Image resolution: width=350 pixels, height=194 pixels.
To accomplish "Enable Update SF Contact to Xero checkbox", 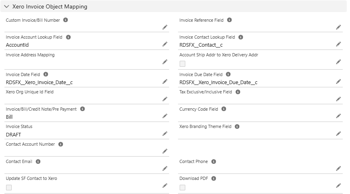I will pyautogui.click(x=9, y=187).
